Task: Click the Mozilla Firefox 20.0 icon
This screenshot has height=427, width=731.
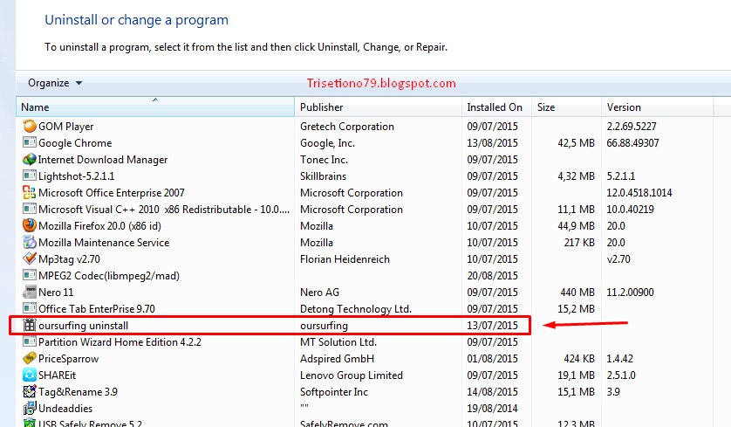Action: [x=30, y=226]
